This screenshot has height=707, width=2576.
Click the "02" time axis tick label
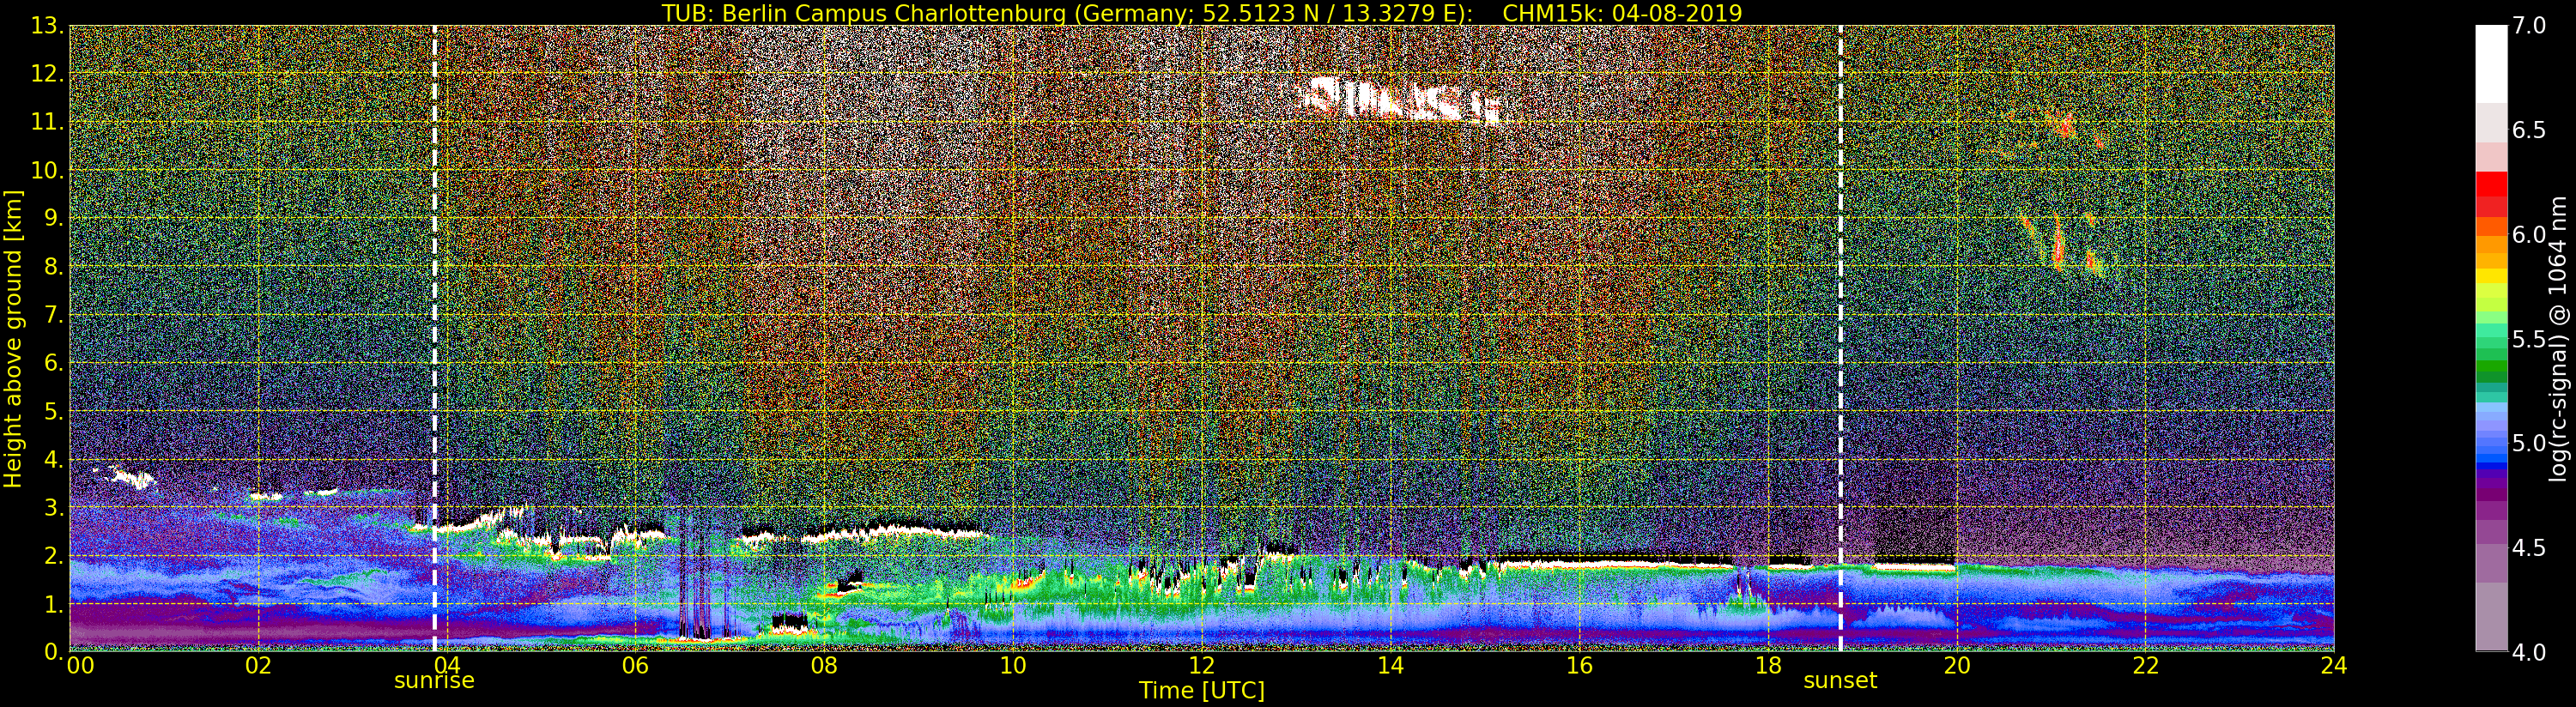click(x=258, y=665)
